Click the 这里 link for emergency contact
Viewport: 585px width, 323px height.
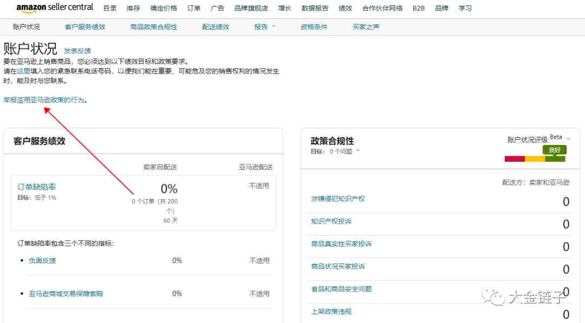[x=23, y=71]
